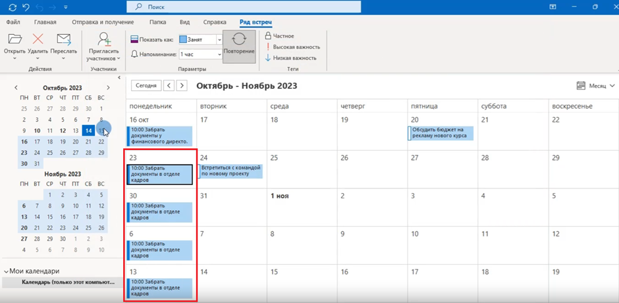Screen dimensions: 619x303
Task: Click the Переслать envelope icon
Action: (63, 40)
